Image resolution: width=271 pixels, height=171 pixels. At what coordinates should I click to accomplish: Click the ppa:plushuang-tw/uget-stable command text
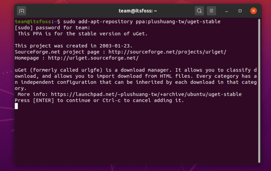coord(178,22)
